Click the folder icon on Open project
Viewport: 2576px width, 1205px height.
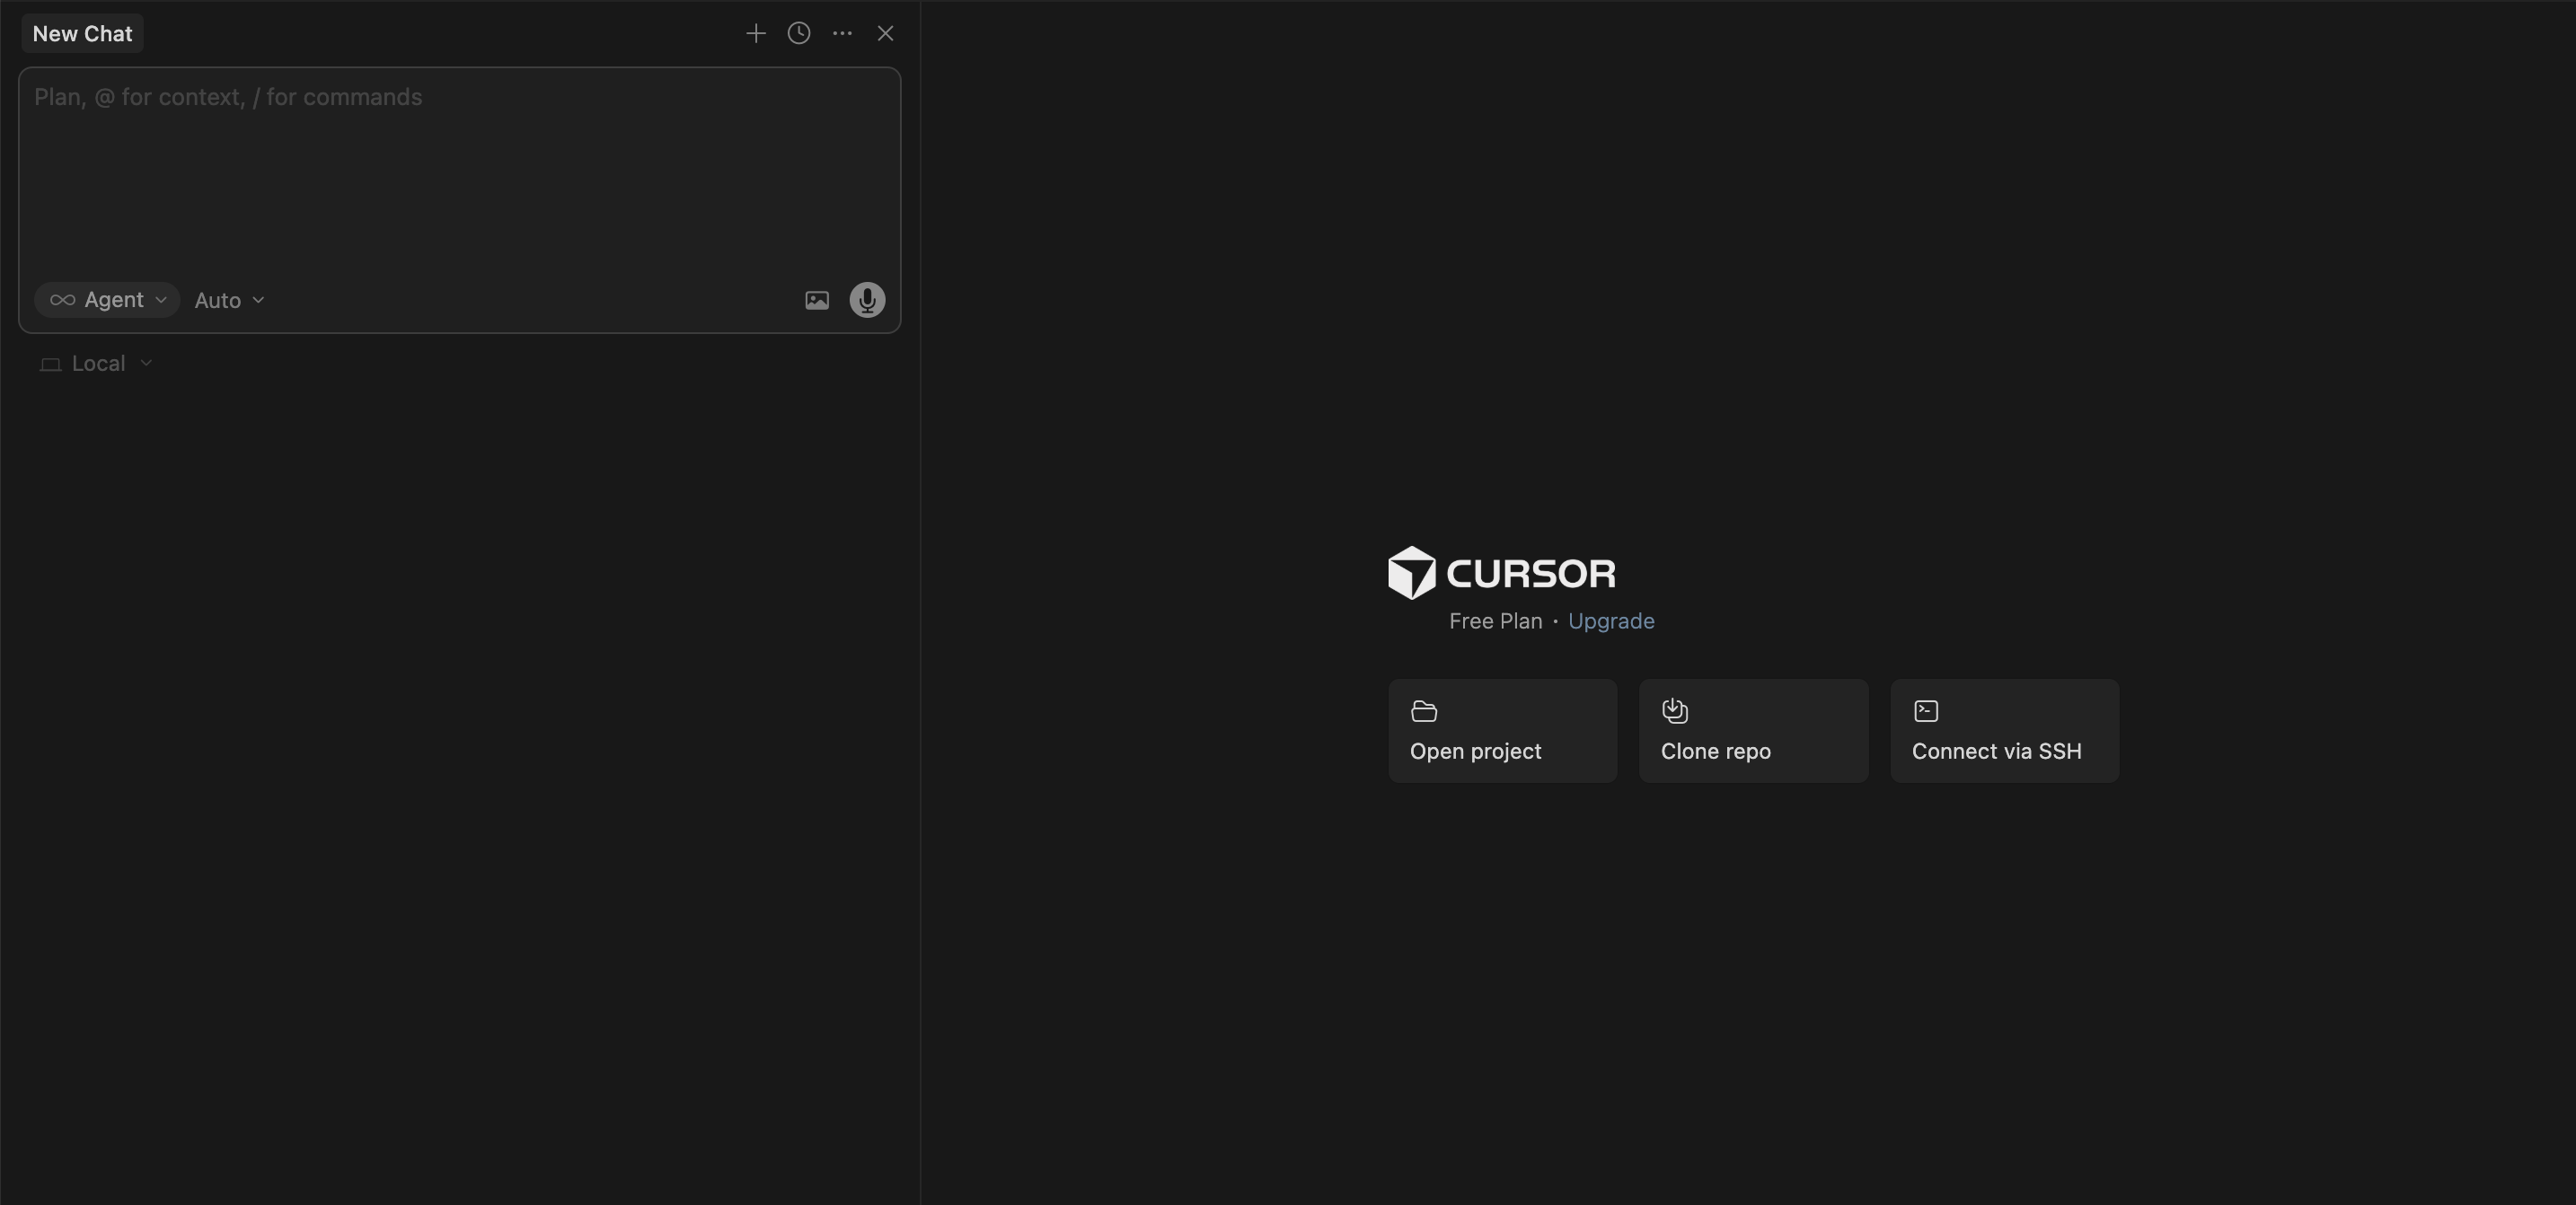tap(1423, 711)
